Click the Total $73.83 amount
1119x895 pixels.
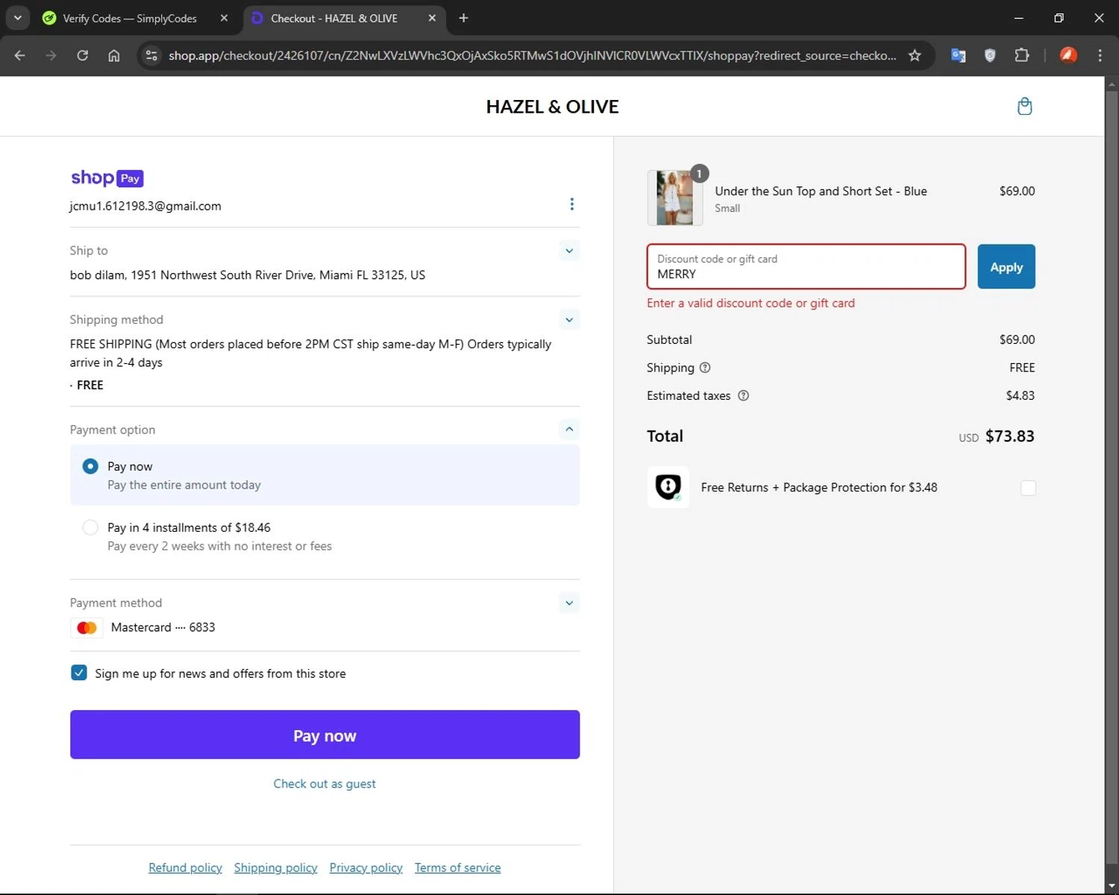1009,436
